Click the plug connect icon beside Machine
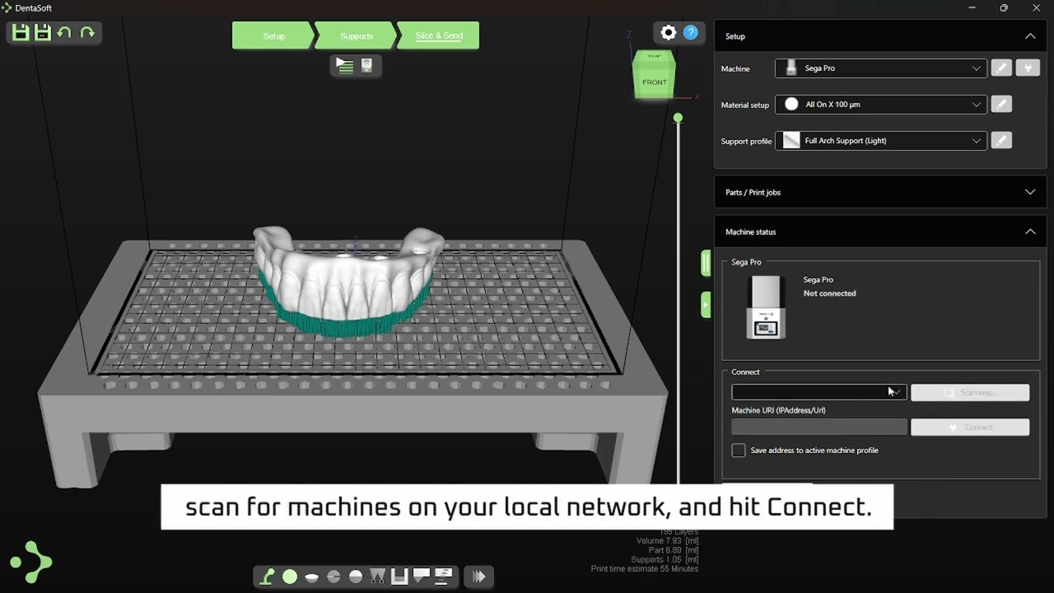 (1028, 68)
